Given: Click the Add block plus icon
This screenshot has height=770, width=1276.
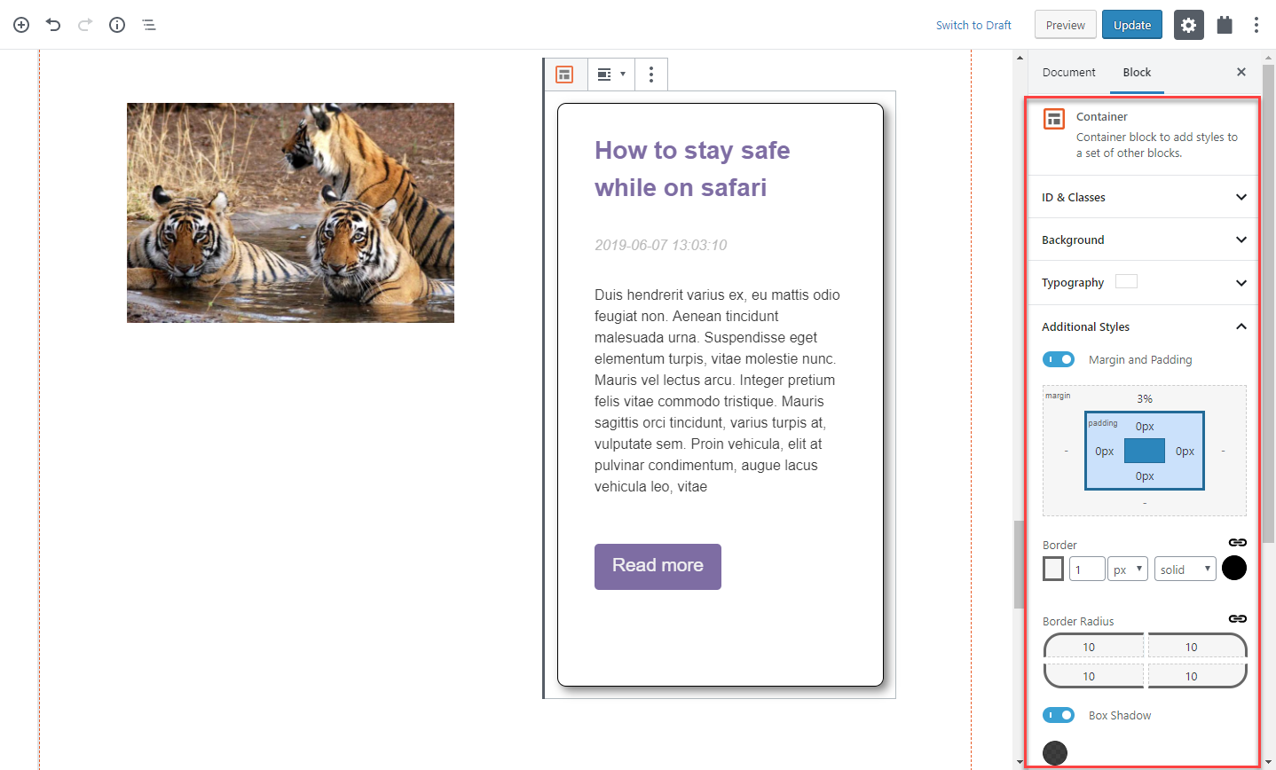Looking at the screenshot, I should click(x=21, y=25).
